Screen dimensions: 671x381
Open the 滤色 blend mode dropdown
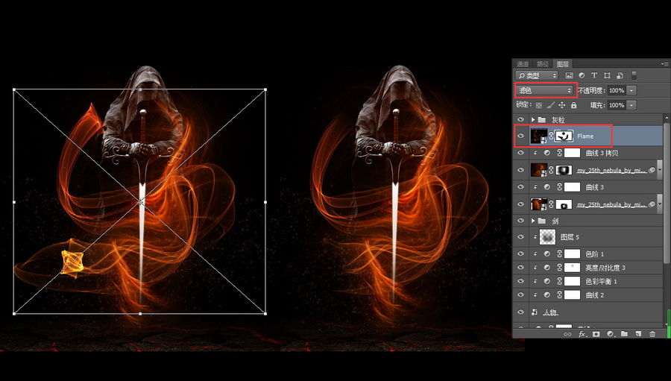(545, 90)
